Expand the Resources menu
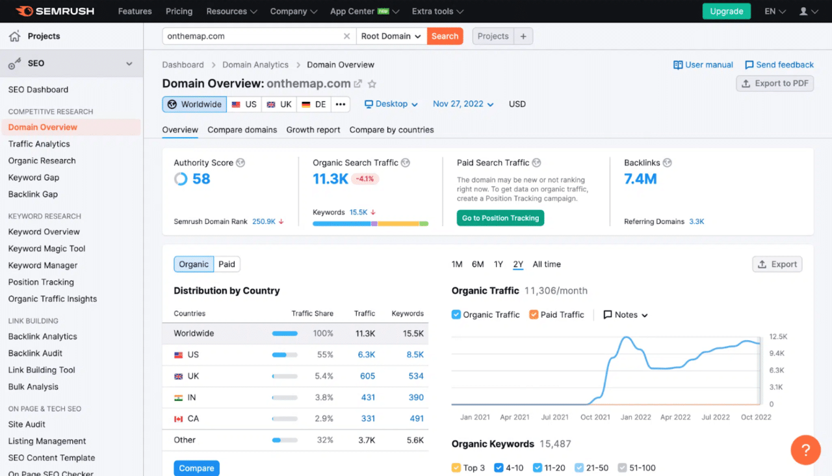 pos(231,12)
